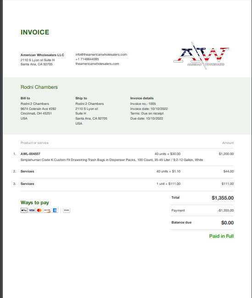Select total amount $1,355.00
The width and height of the screenshot is (252, 298).
click(x=223, y=198)
